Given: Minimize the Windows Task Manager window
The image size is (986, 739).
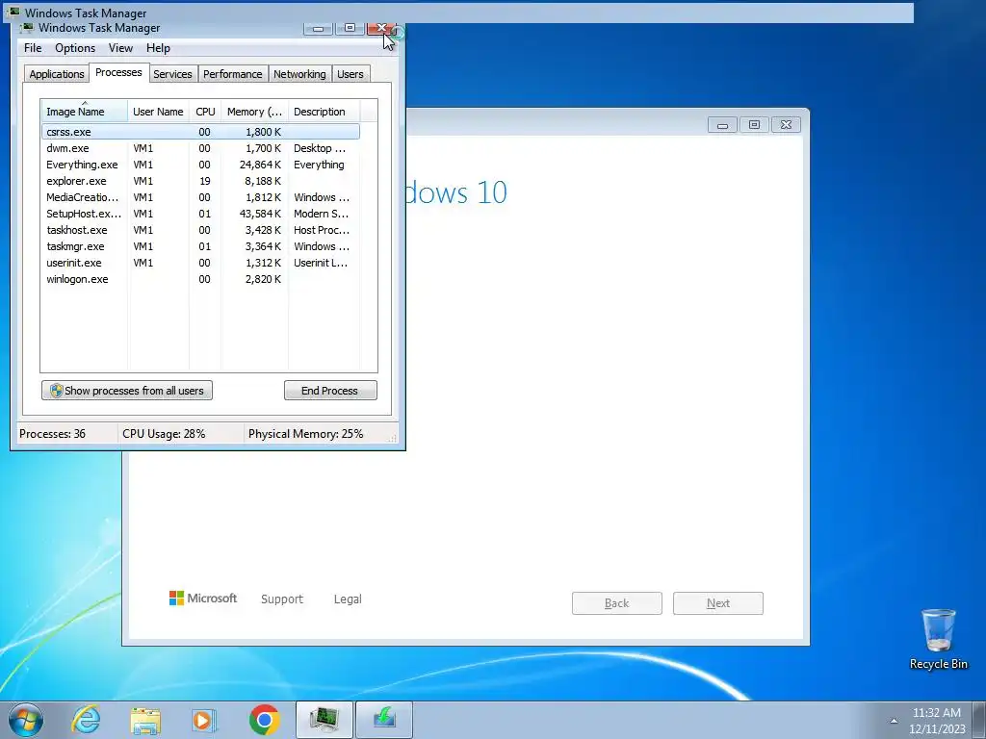Looking at the screenshot, I should tap(318, 28).
